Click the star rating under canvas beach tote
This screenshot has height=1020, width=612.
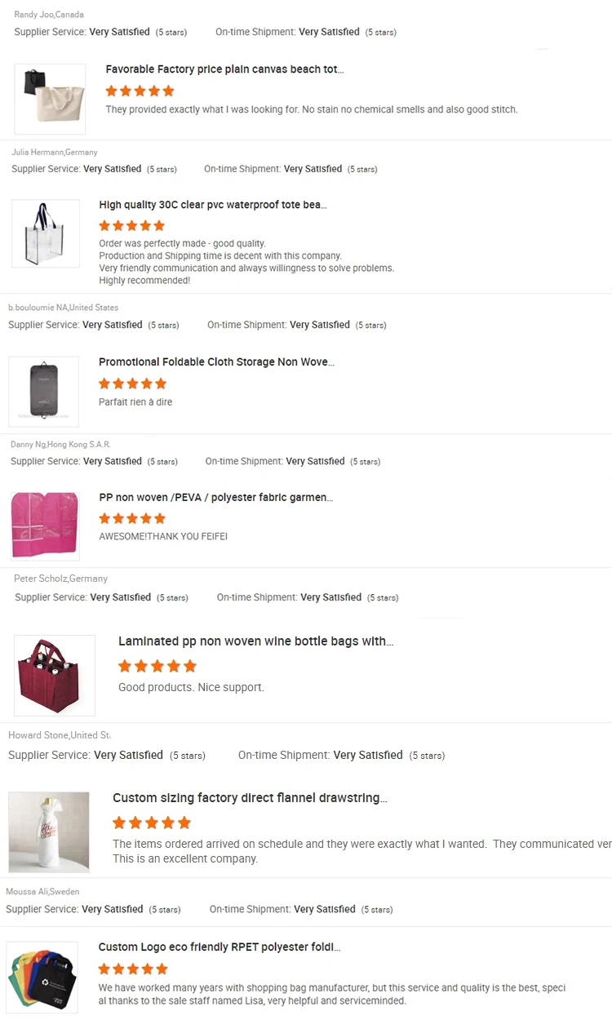pyautogui.click(x=140, y=91)
